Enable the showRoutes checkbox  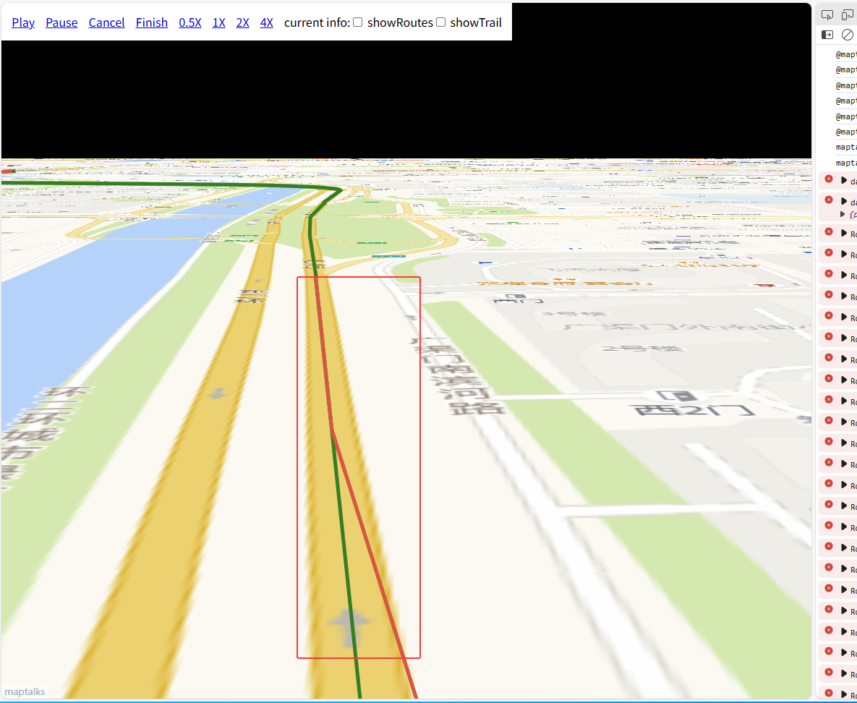357,22
